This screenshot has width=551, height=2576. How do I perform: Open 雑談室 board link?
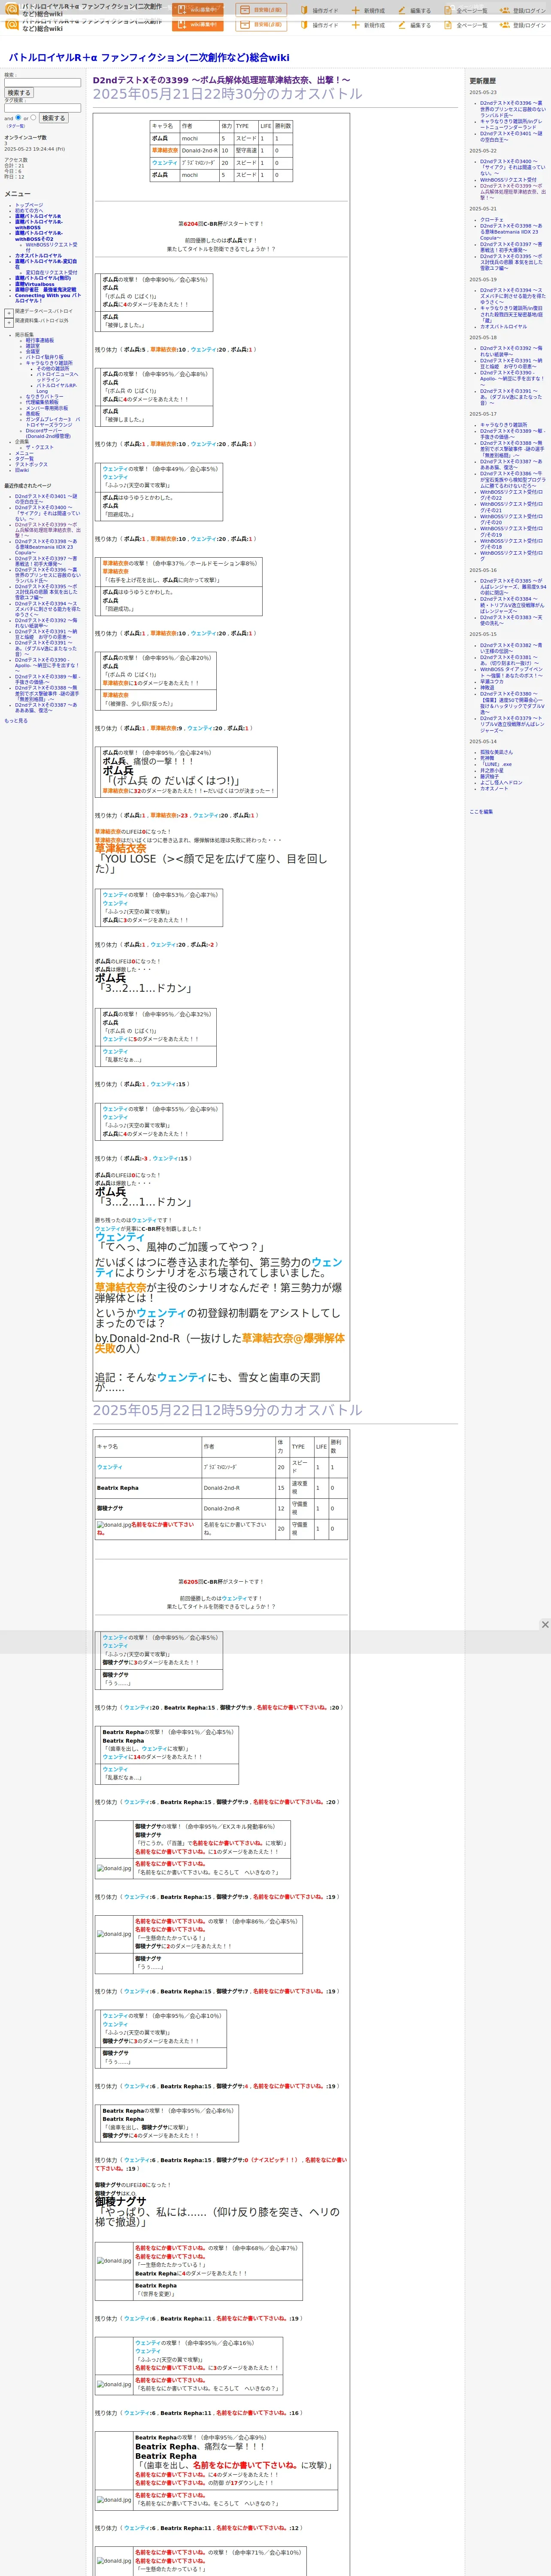(x=33, y=346)
